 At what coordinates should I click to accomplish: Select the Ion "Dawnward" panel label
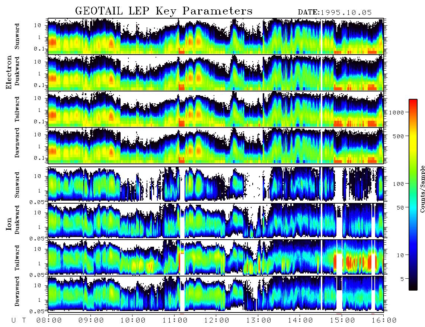[x=17, y=291]
